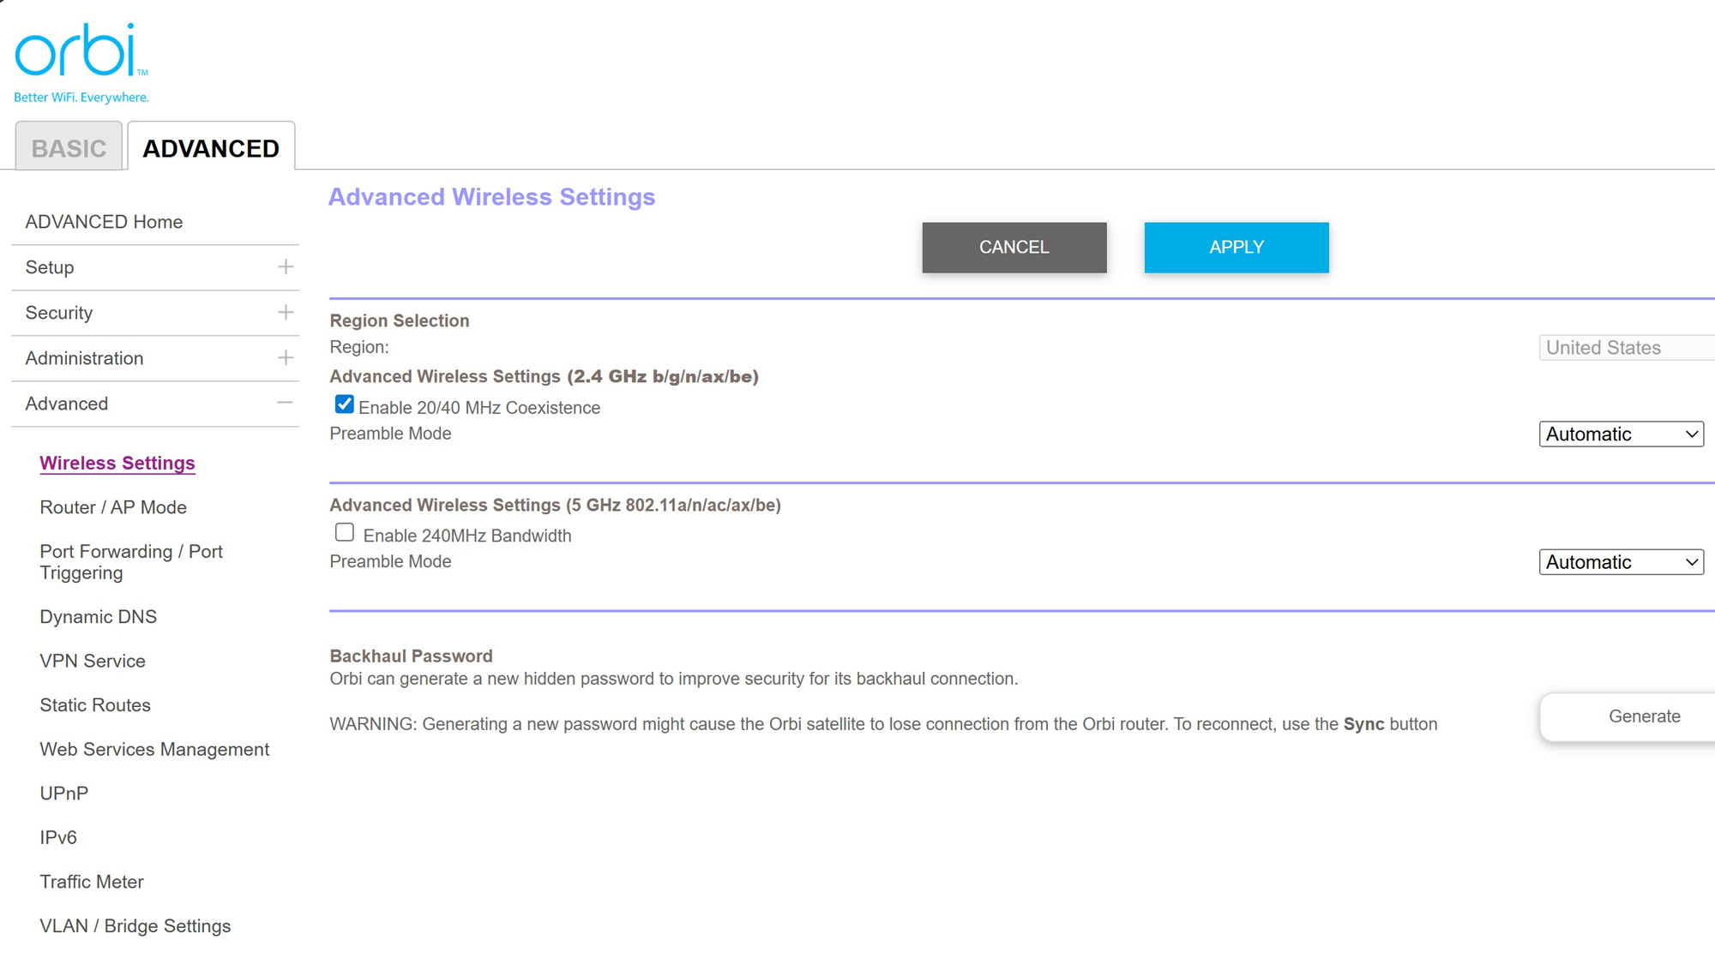Disable 20/40 MHz Coexistence checkbox
This screenshot has width=1715, height=964.
click(x=344, y=404)
